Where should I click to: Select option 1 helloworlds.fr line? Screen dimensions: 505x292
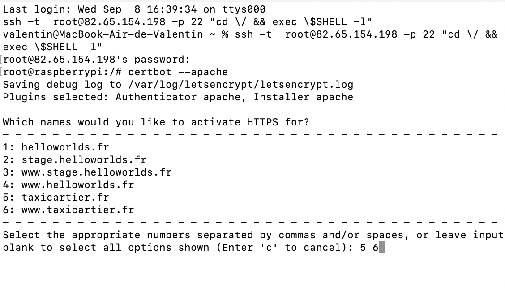(56, 147)
